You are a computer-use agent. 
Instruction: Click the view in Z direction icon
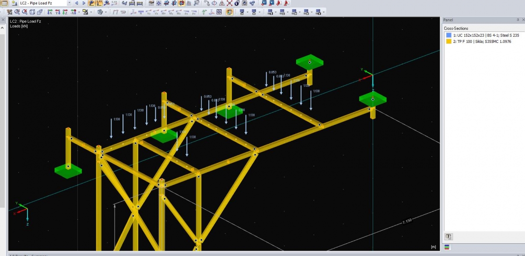pyautogui.click(x=65, y=12)
